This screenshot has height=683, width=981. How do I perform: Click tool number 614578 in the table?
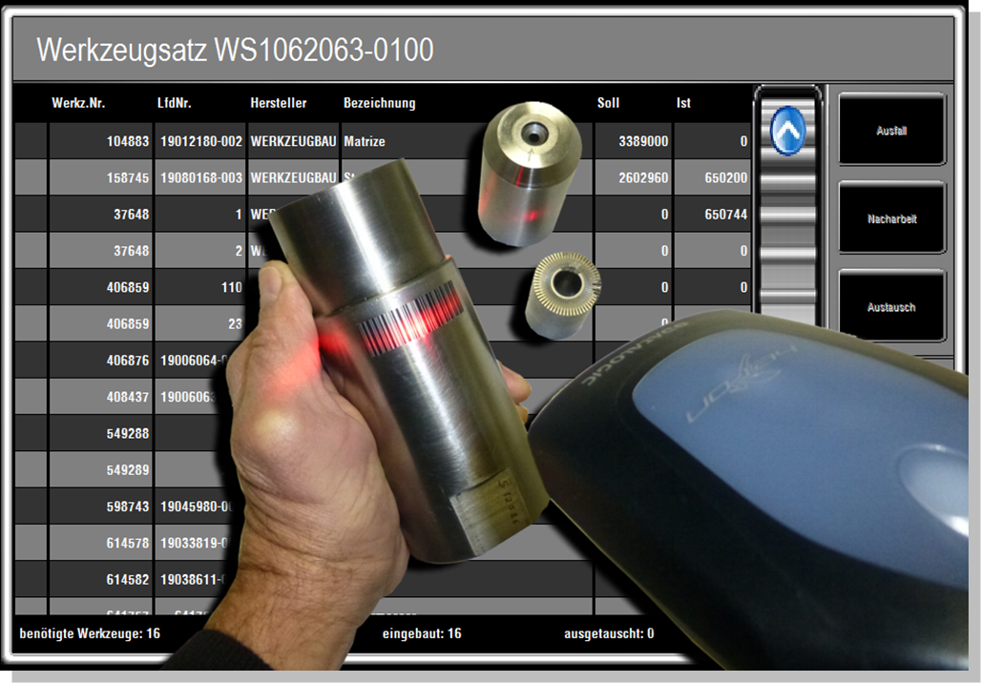128,543
